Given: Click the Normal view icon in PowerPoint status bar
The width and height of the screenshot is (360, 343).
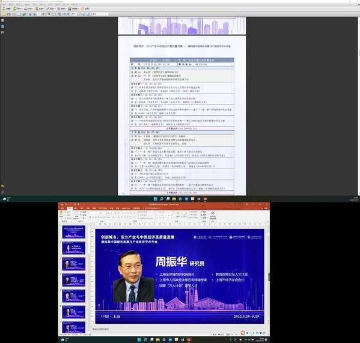Looking at the screenshot, I should pos(228,335).
